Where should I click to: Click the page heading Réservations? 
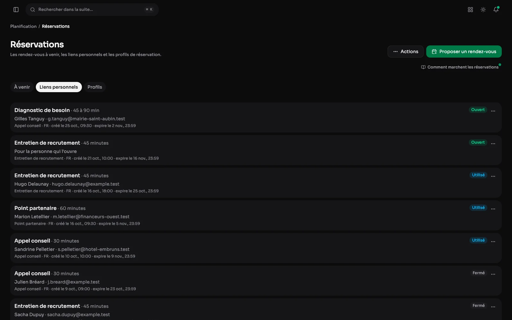37,44
